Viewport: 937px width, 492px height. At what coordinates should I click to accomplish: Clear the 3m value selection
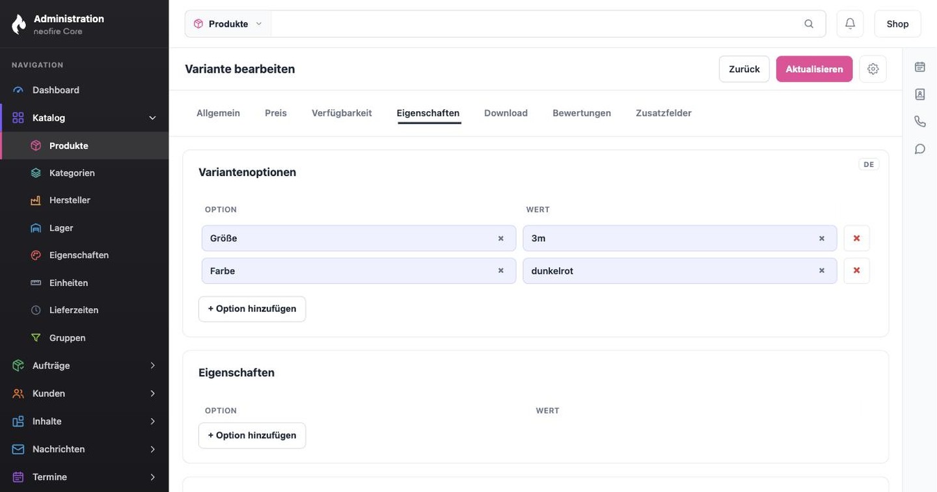point(821,239)
